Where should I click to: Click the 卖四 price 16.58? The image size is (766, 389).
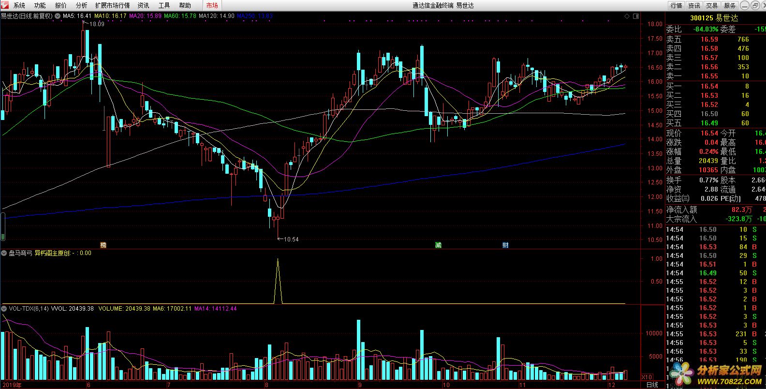[709, 48]
